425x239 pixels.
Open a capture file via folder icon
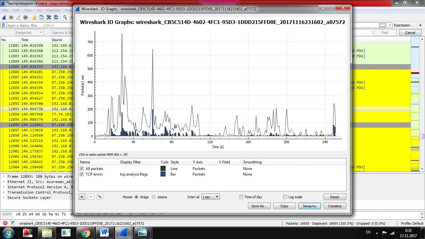coord(35,18)
